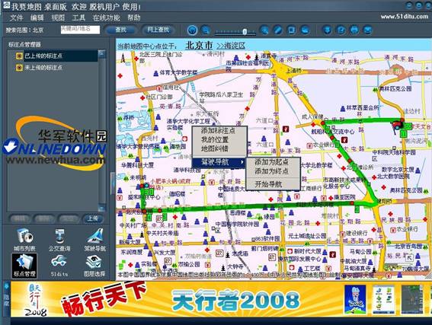Viewport: 432px width, 325px height.
Task: Click the 查找 search button
Action: click(120, 30)
